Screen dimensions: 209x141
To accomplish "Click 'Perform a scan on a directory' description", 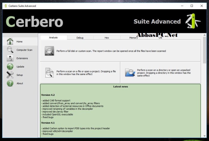I will pyautogui.click(x=164, y=73).
